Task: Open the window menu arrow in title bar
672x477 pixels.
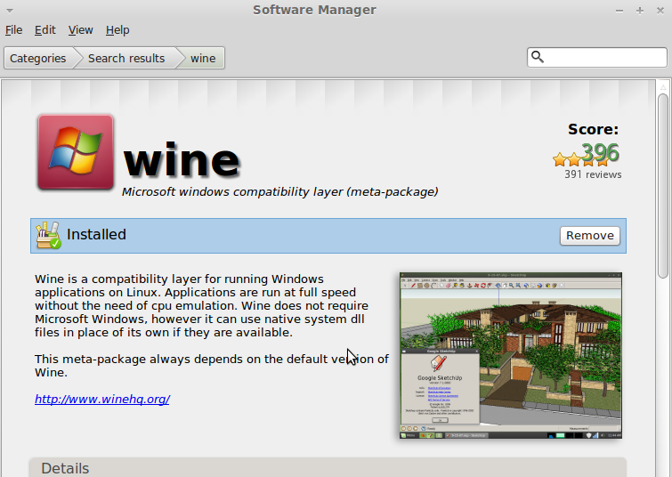Action: (x=10, y=11)
